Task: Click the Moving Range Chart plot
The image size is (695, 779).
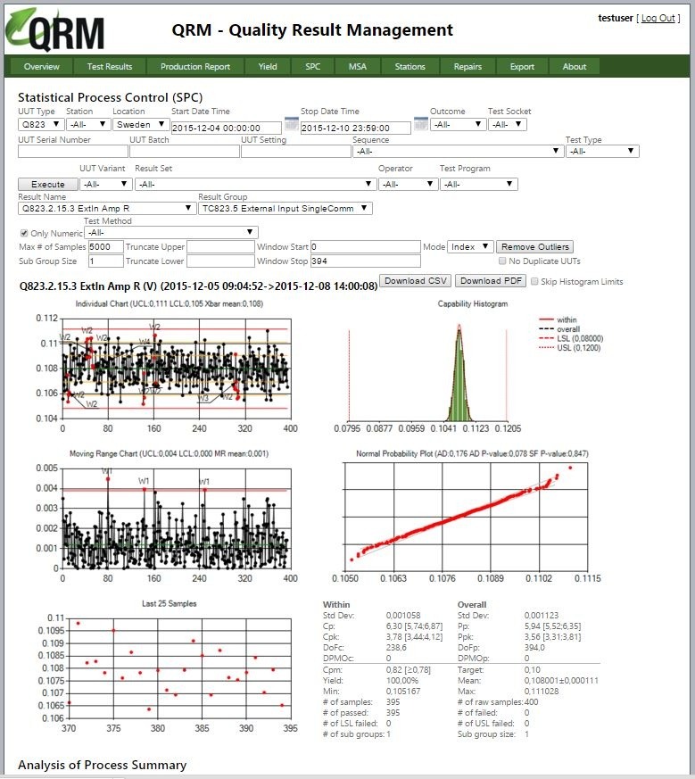Action: 177,518
